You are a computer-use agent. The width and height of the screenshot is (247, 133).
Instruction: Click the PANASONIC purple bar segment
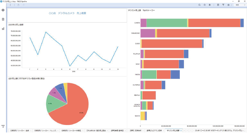tap(148, 33)
